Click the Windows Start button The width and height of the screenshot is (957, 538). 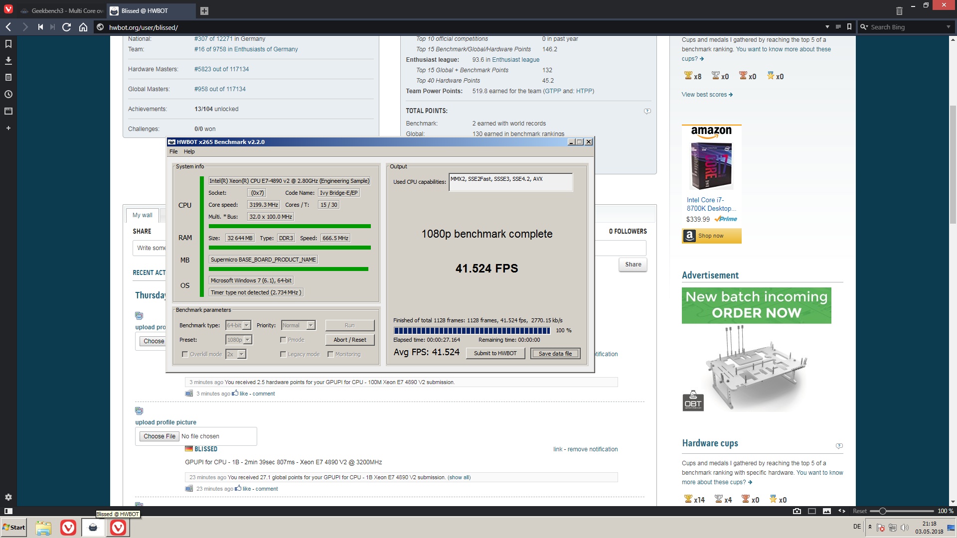coord(14,528)
